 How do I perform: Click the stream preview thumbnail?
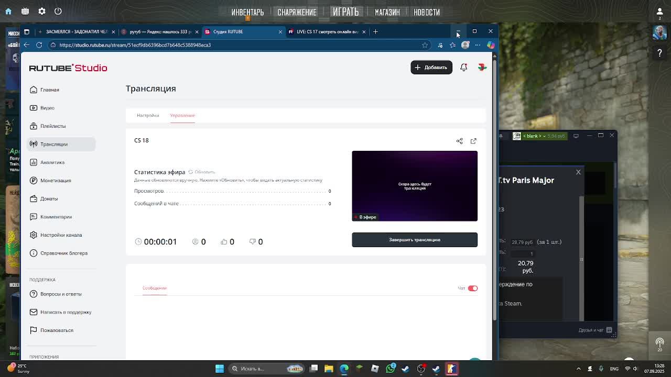(x=415, y=186)
